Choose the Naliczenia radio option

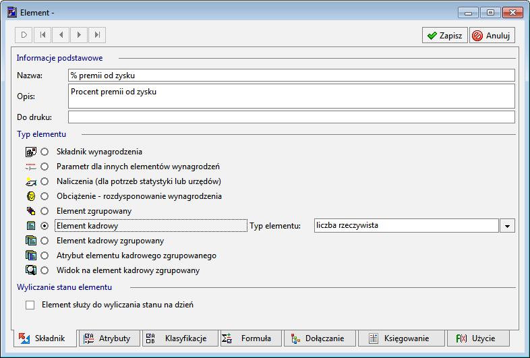coord(45,181)
